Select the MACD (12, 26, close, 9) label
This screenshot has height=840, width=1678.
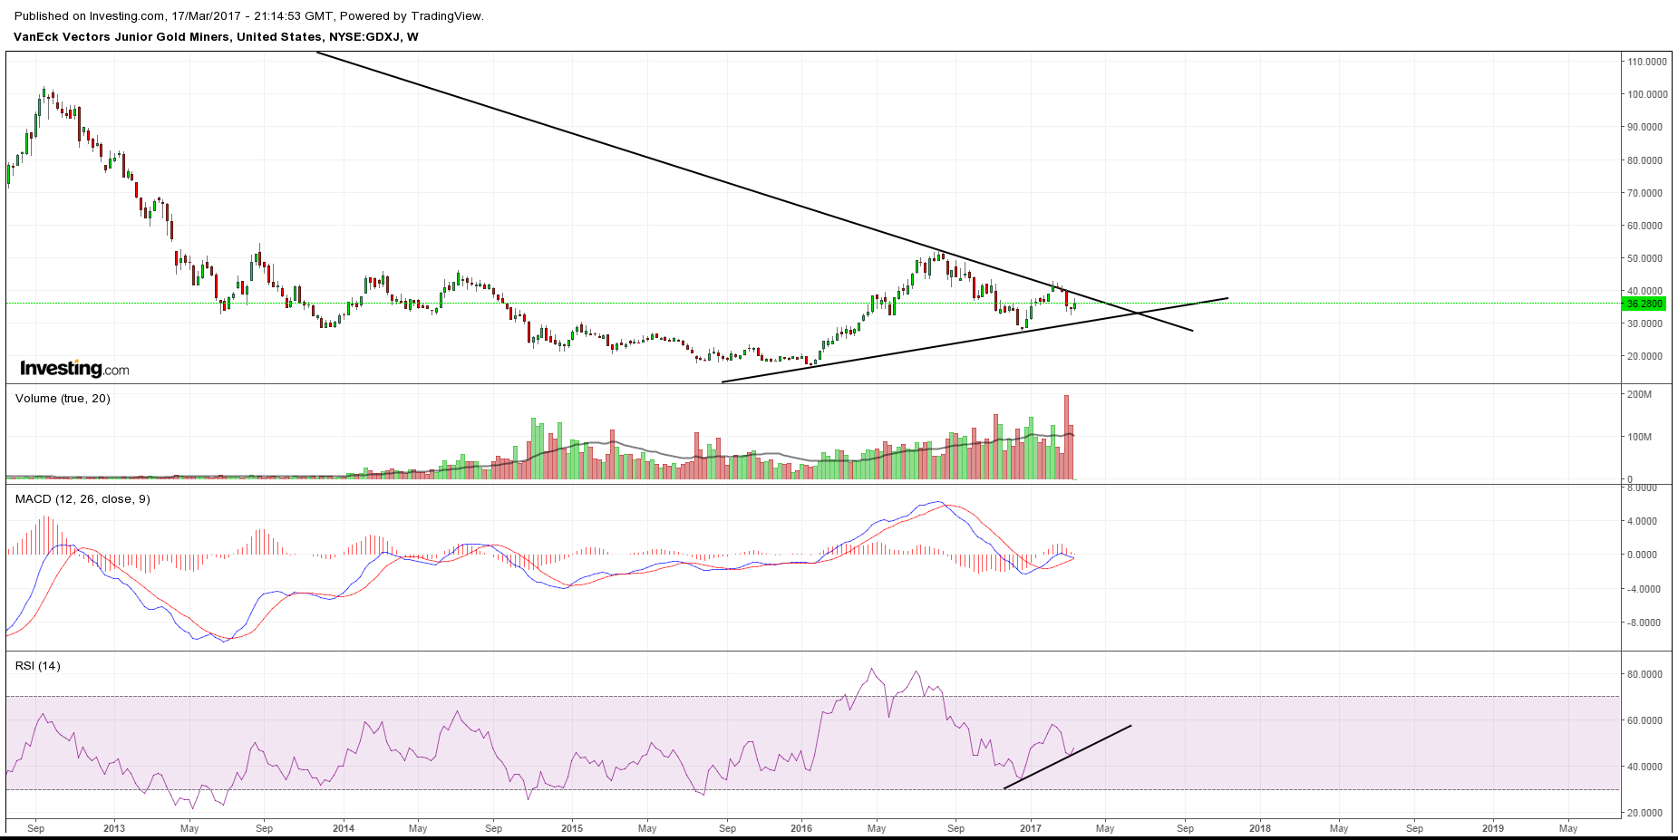tap(82, 499)
